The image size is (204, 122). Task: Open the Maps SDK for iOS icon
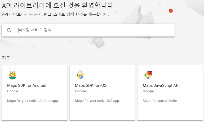[x=80, y=75]
